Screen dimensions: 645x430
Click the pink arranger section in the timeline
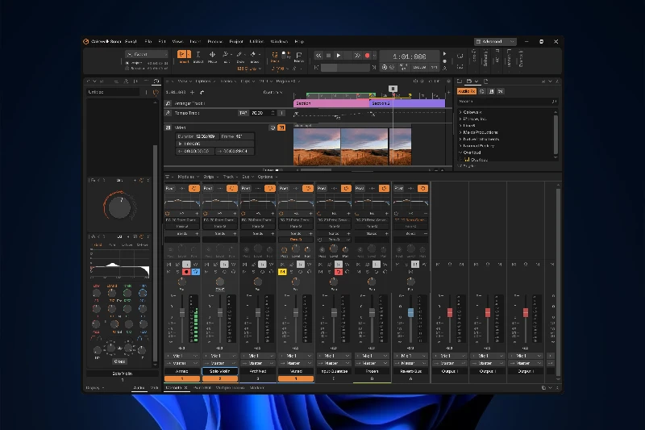pyautogui.click(x=331, y=103)
